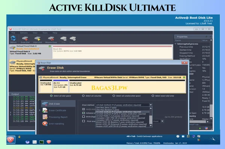Click the Erase Disk toolbar icon
The height and width of the screenshot is (149, 225).
[25, 39]
